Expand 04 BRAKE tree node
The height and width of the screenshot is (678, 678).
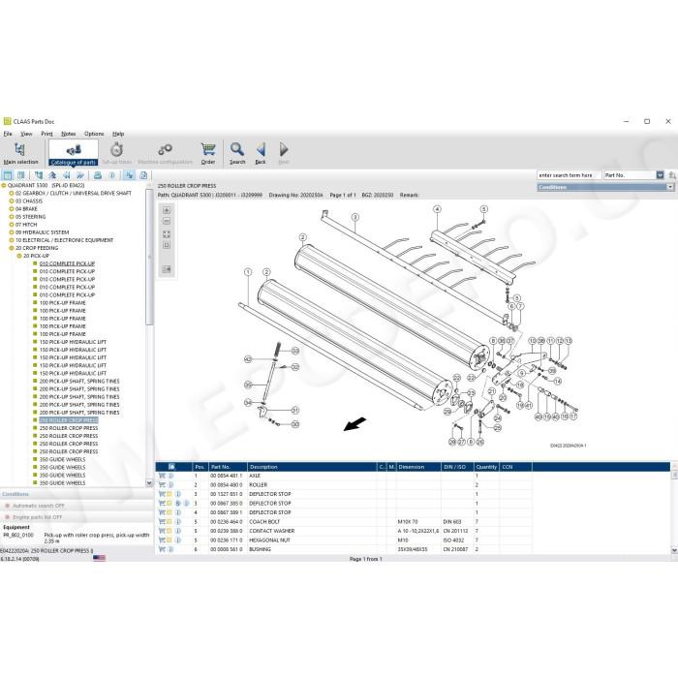[12, 209]
